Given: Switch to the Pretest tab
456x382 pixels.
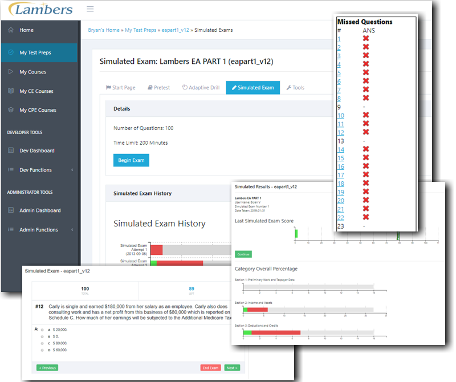Looking at the screenshot, I should 159,88.
